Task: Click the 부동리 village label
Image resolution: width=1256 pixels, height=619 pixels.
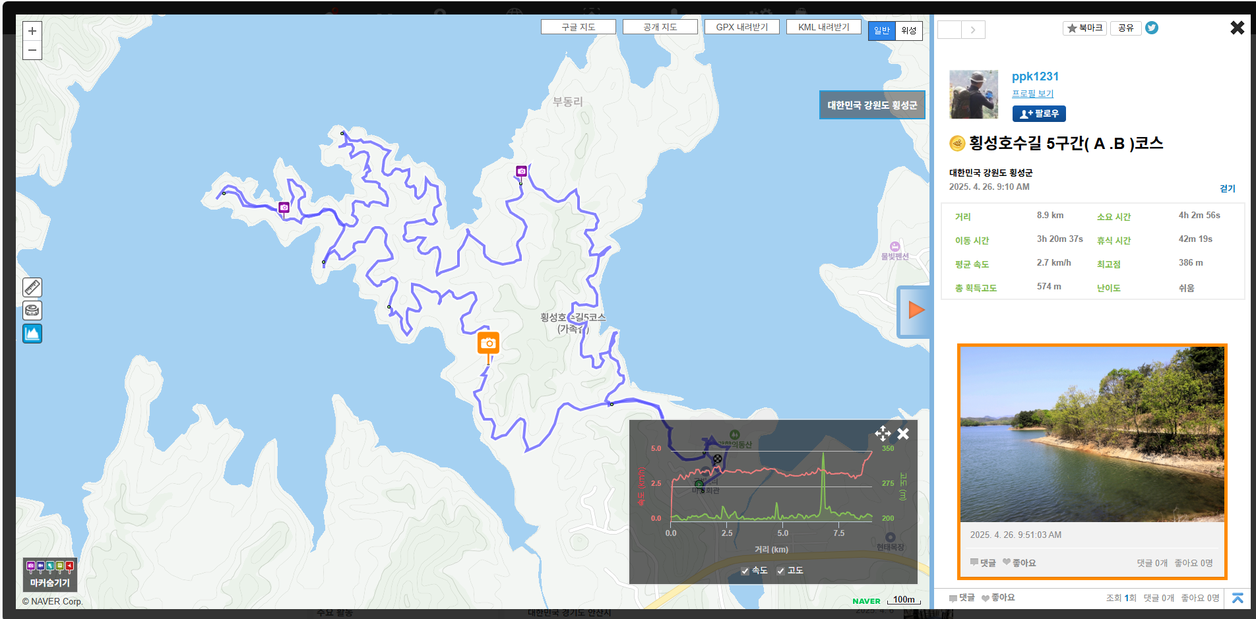Action: click(568, 102)
